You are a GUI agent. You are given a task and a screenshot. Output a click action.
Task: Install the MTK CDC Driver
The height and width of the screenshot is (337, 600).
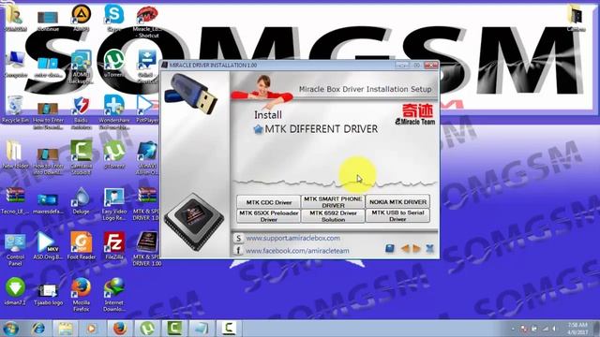pyautogui.click(x=269, y=202)
